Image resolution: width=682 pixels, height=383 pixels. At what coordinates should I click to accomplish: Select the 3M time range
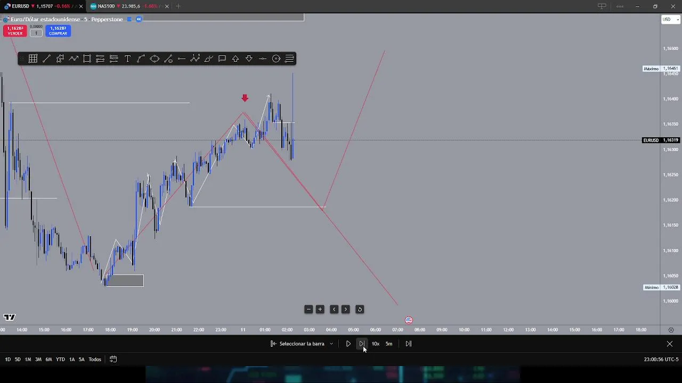[38, 360]
